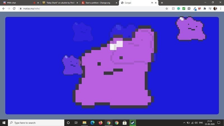
Task: Bookmark this page with the star icon
Action: pyautogui.click(x=167, y=8)
